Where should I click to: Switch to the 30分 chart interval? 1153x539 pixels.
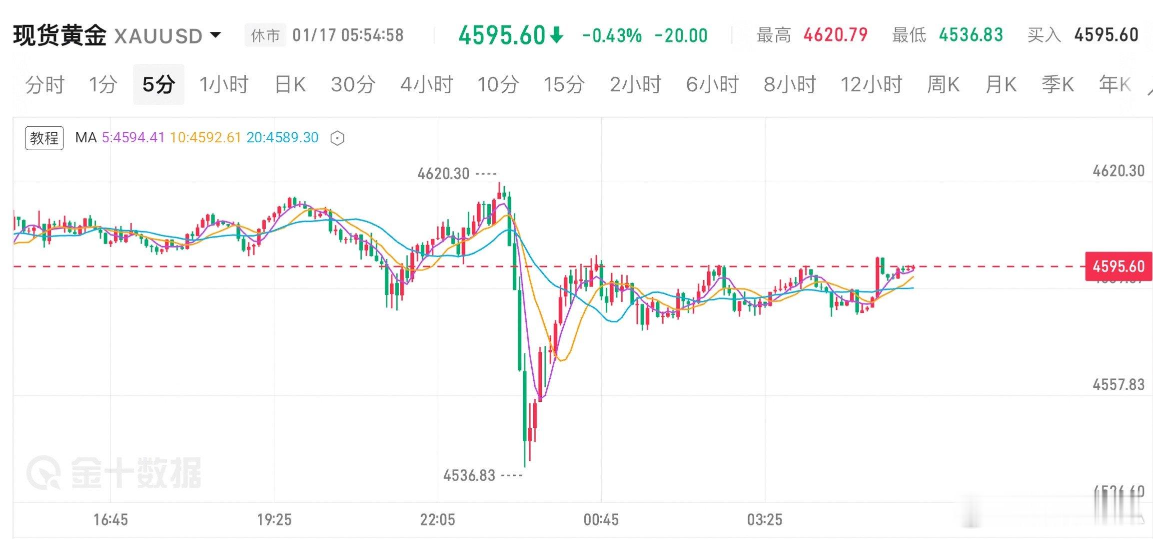pos(353,84)
